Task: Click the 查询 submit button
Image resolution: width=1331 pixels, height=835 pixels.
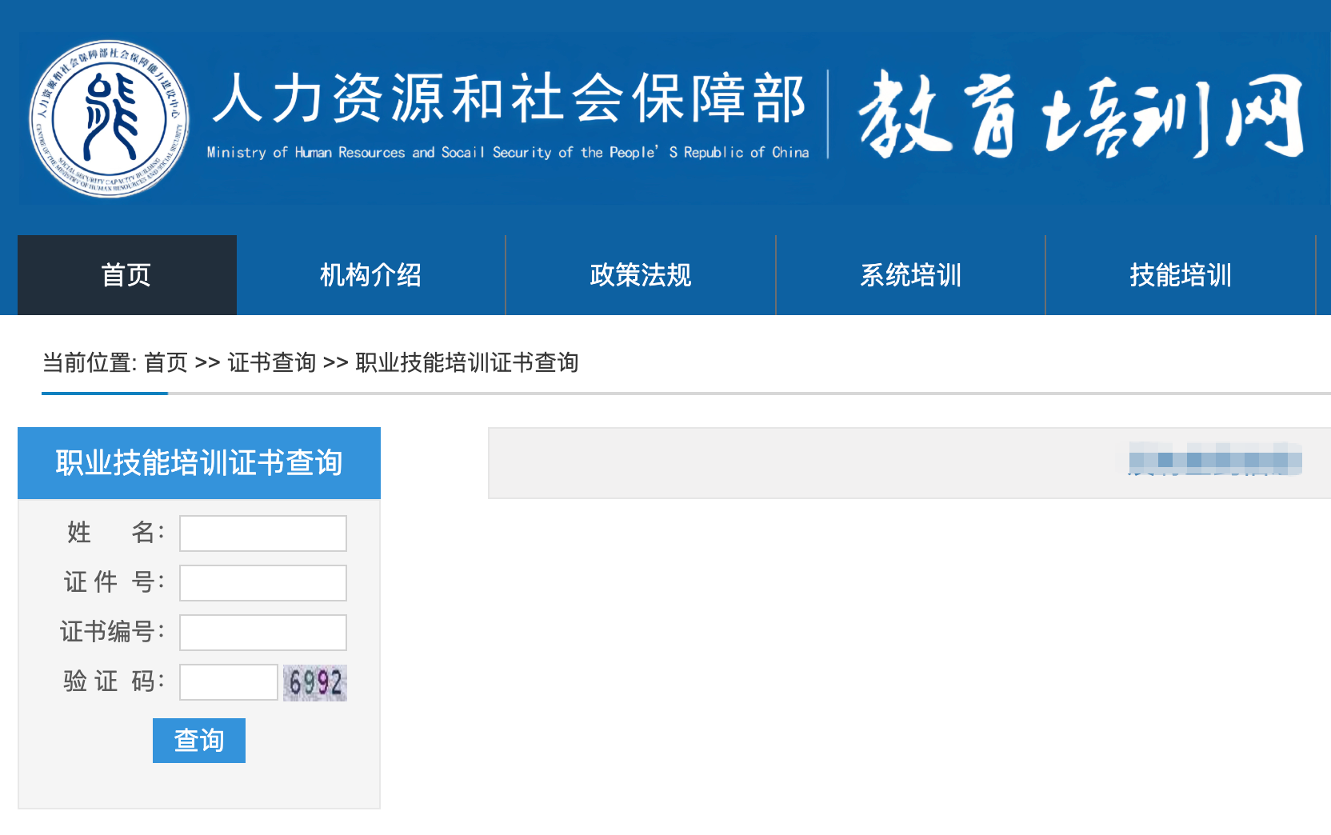Action: point(199,741)
